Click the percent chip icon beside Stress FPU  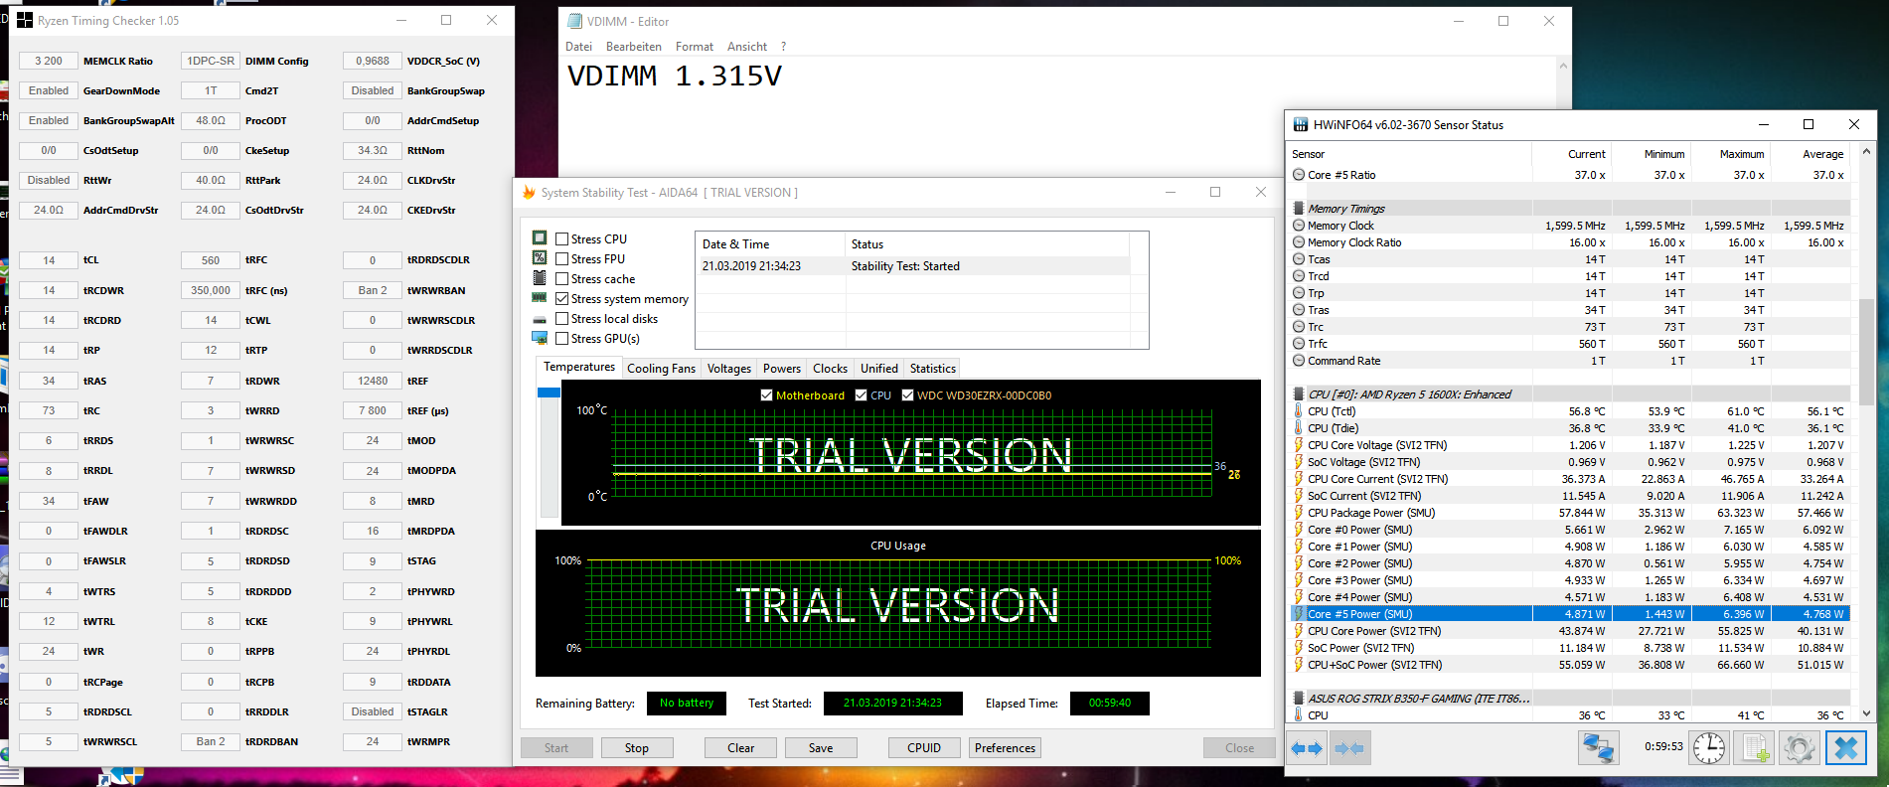(540, 258)
